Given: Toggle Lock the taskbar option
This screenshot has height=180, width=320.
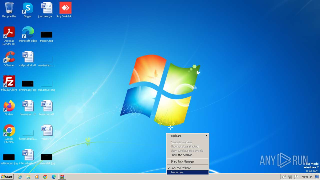Looking at the screenshot, I should pos(187,168).
